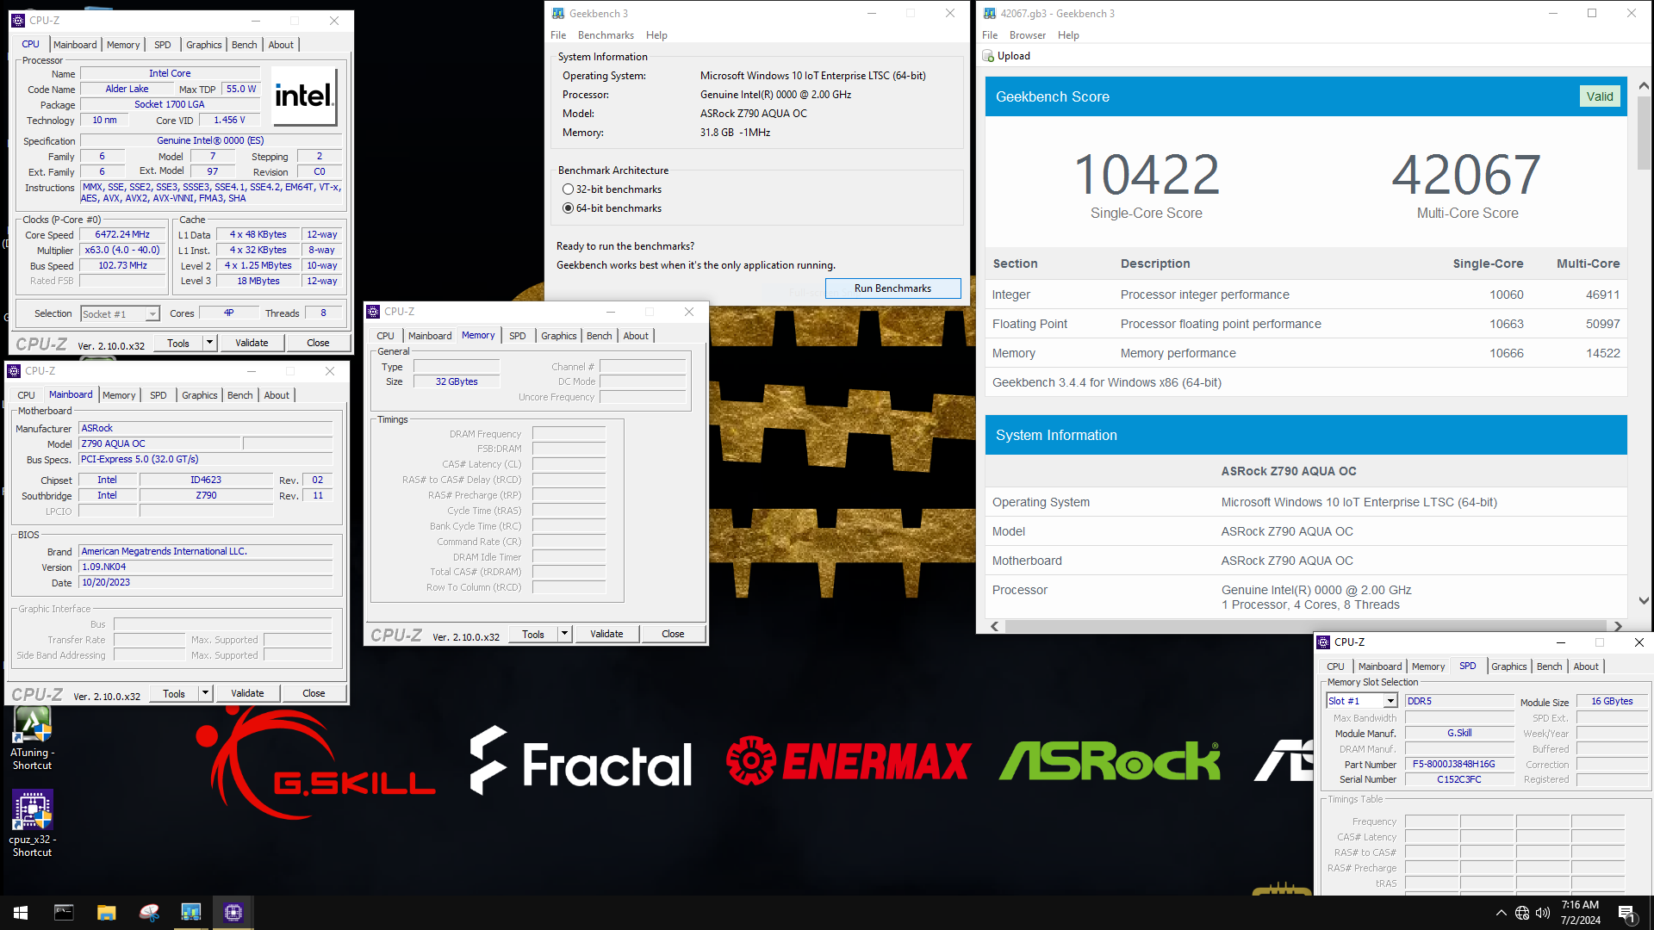Open Browser menu in results window
This screenshot has height=930, width=1654.
click(1028, 35)
